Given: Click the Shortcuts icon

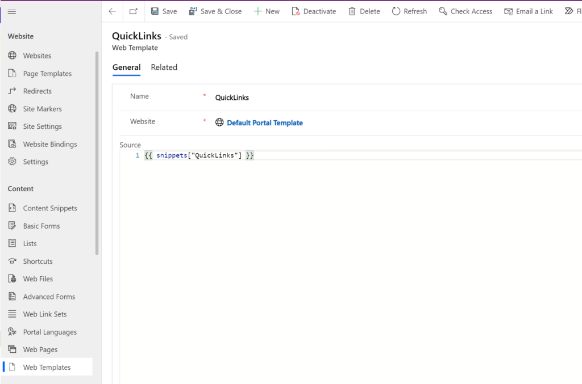Looking at the screenshot, I should click(x=13, y=261).
